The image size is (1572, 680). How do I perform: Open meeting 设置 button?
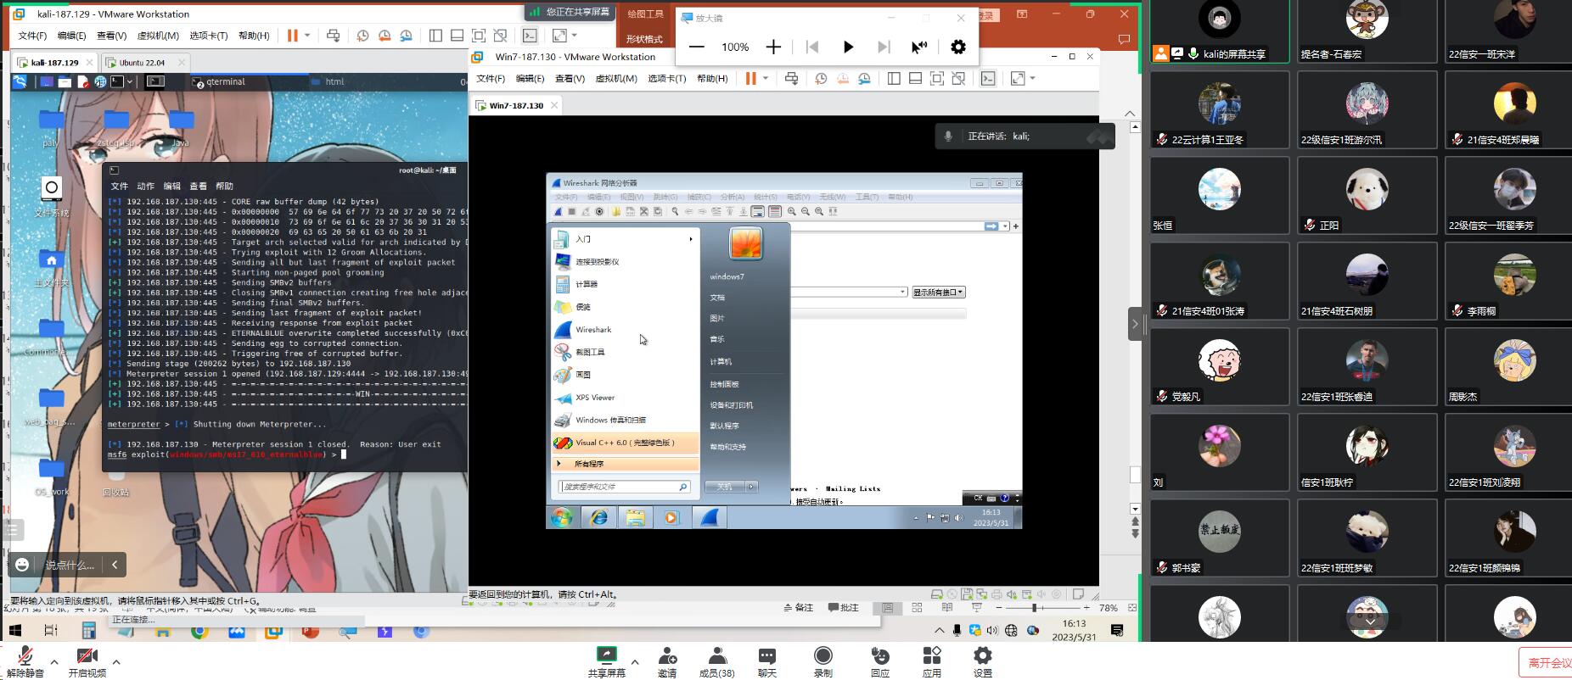(x=982, y=661)
